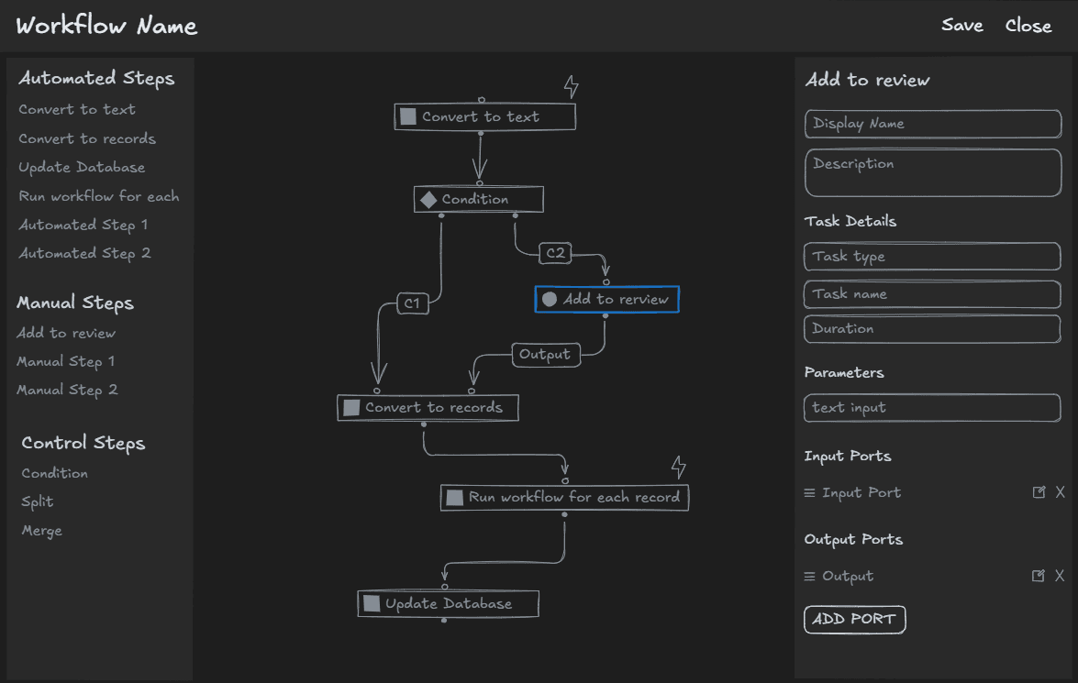Click the Display Name input field
The width and height of the screenshot is (1078, 683).
click(x=932, y=124)
